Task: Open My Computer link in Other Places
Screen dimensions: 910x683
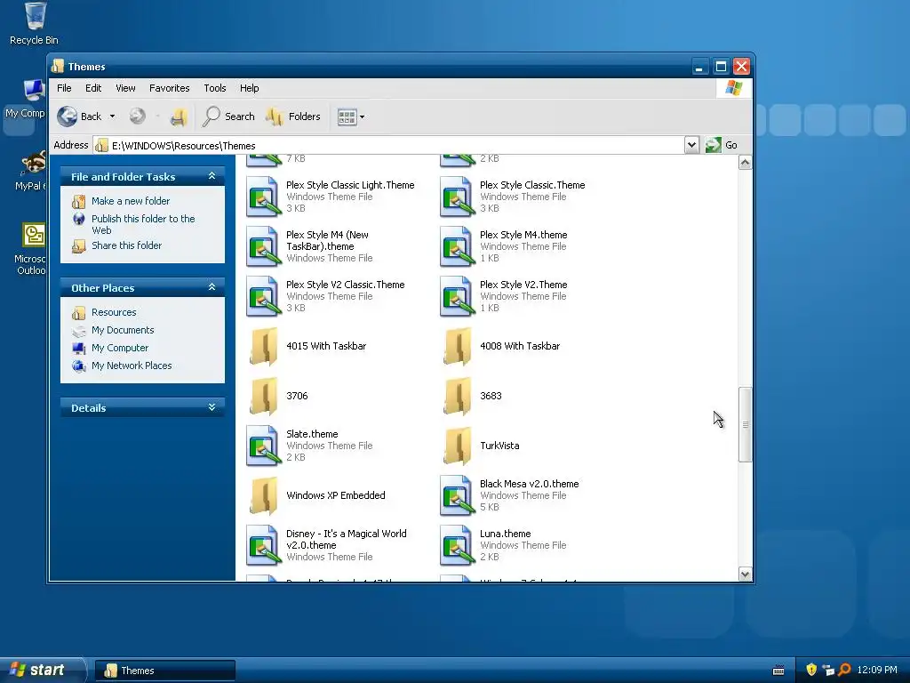Action: click(120, 348)
